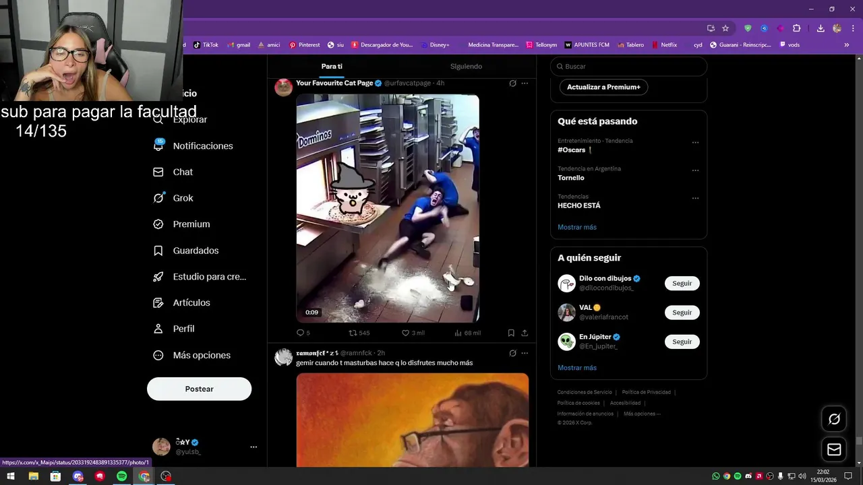The image size is (863, 485).
Task: Reply to the Cat Page post
Action: (x=303, y=333)
